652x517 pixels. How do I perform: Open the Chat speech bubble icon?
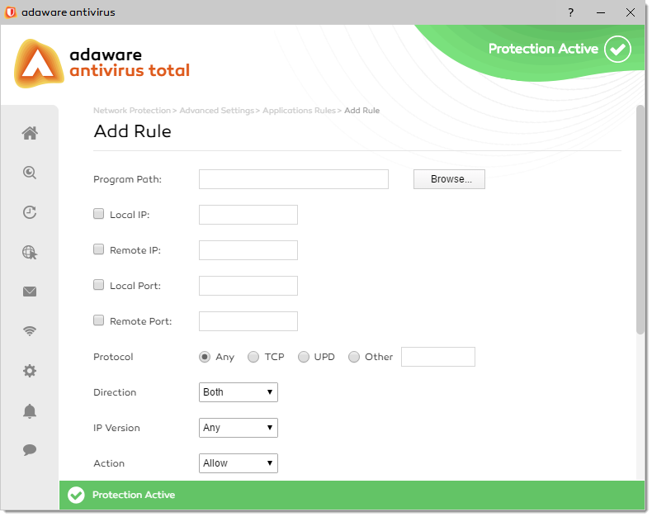click(x=30, y=450)
